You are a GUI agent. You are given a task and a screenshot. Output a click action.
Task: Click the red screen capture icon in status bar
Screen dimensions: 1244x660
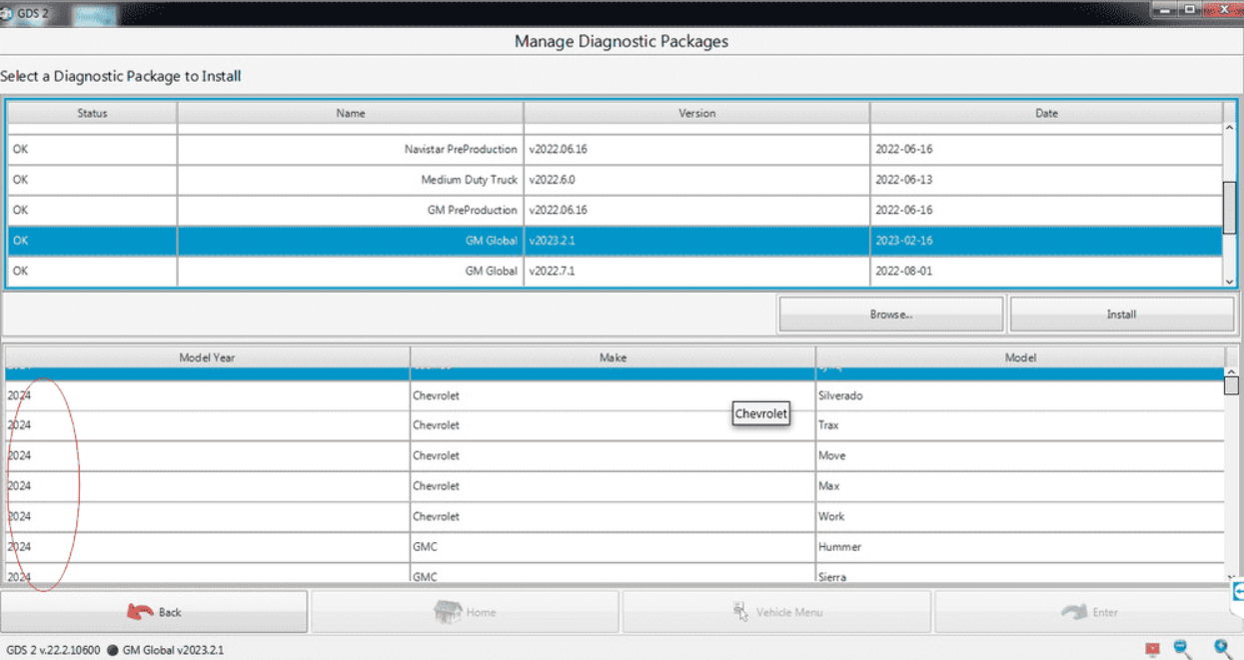[1153, 649]
